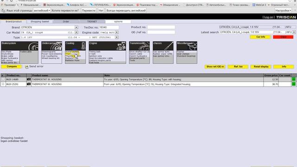Screen dimensions: 297x167
Task: Click the yellow Info button
Action: click(284, 67)
